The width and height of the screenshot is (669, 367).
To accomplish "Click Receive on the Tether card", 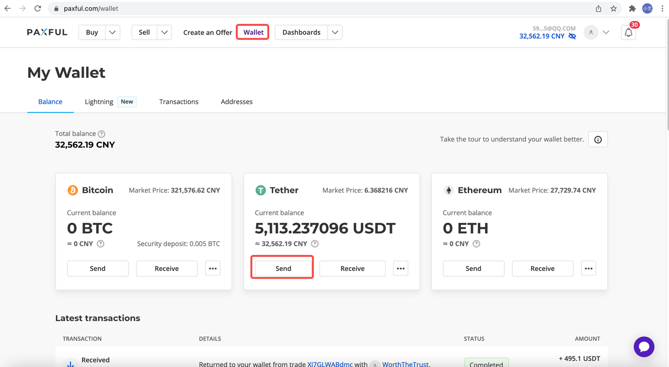I will tap(352, 268).
